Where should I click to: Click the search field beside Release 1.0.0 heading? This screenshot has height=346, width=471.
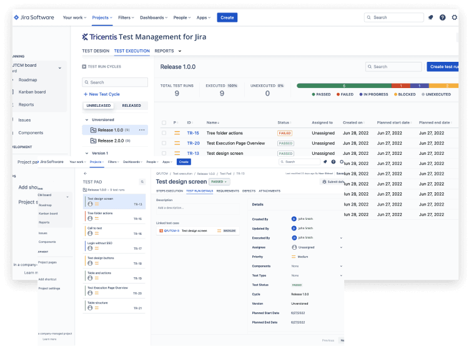click(x=394, y=67)
